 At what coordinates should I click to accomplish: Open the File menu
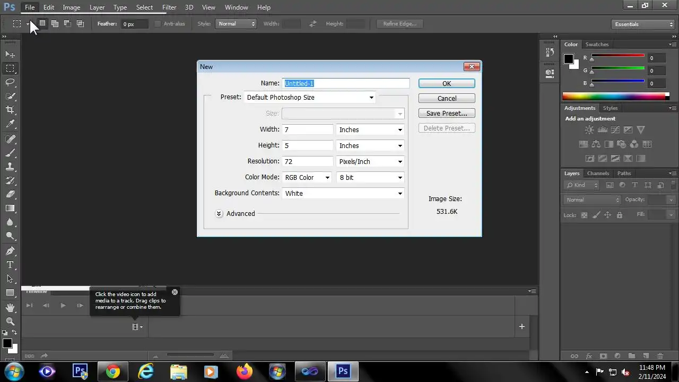tap(30, 7)
